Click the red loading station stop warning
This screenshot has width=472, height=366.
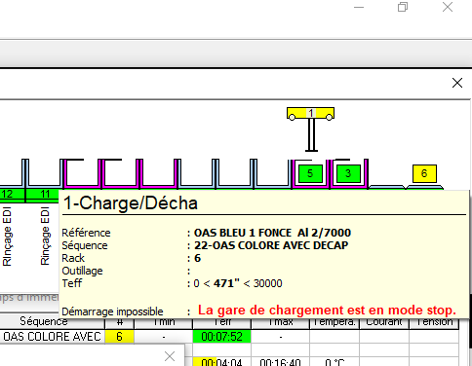coord(327,311)
